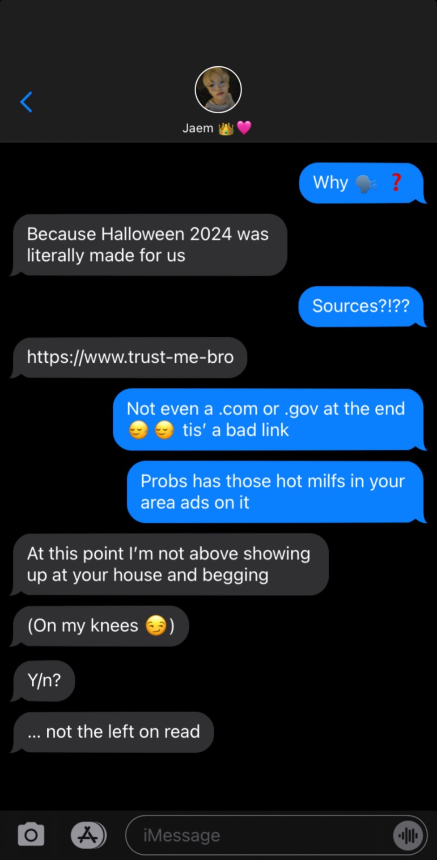Tap the audio message waveform icon

408,835
